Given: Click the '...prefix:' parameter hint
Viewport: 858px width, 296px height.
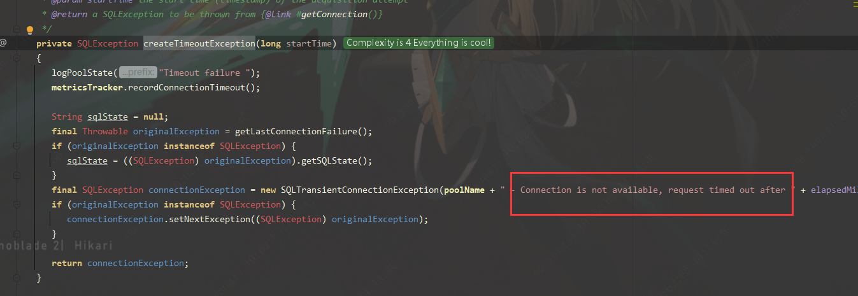Looking at the screenshot, I should coord(138,73).
